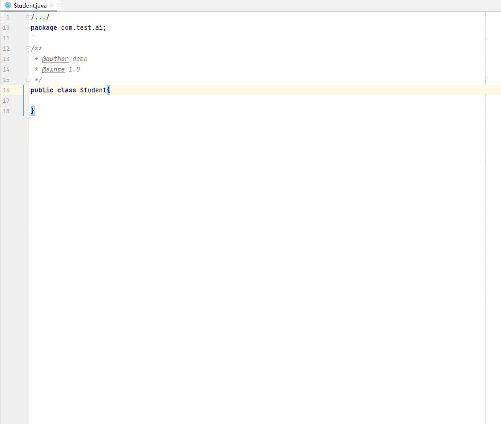Switch to the Student.java tab
The width and height of the screenshot is (501, 424).
pyautogui.click(x=30, y=5)
